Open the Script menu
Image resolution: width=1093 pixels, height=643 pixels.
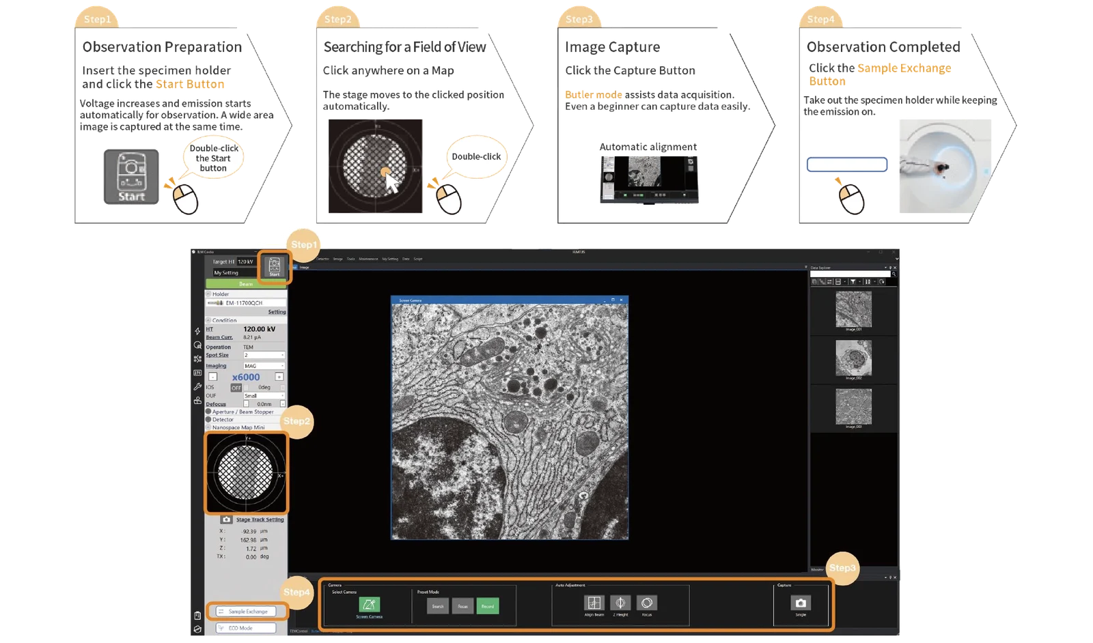[x=418, y=259]
